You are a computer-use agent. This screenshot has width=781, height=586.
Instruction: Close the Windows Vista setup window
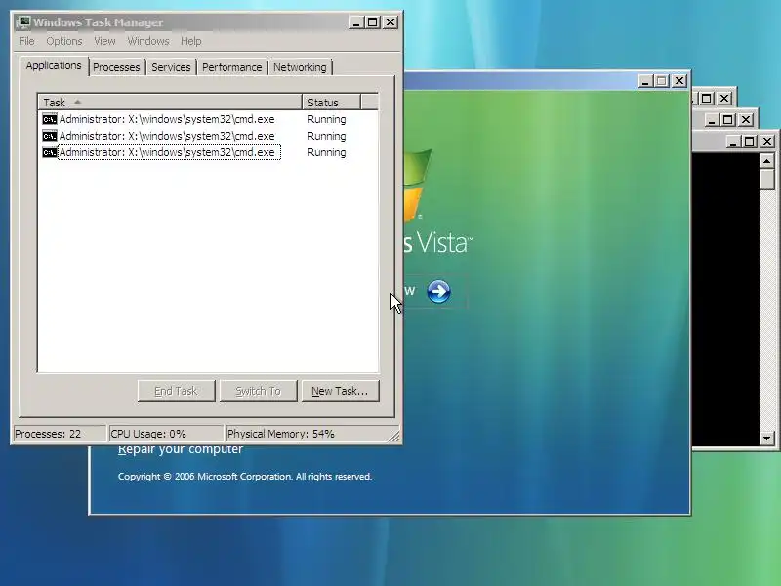tap(679, 81)
